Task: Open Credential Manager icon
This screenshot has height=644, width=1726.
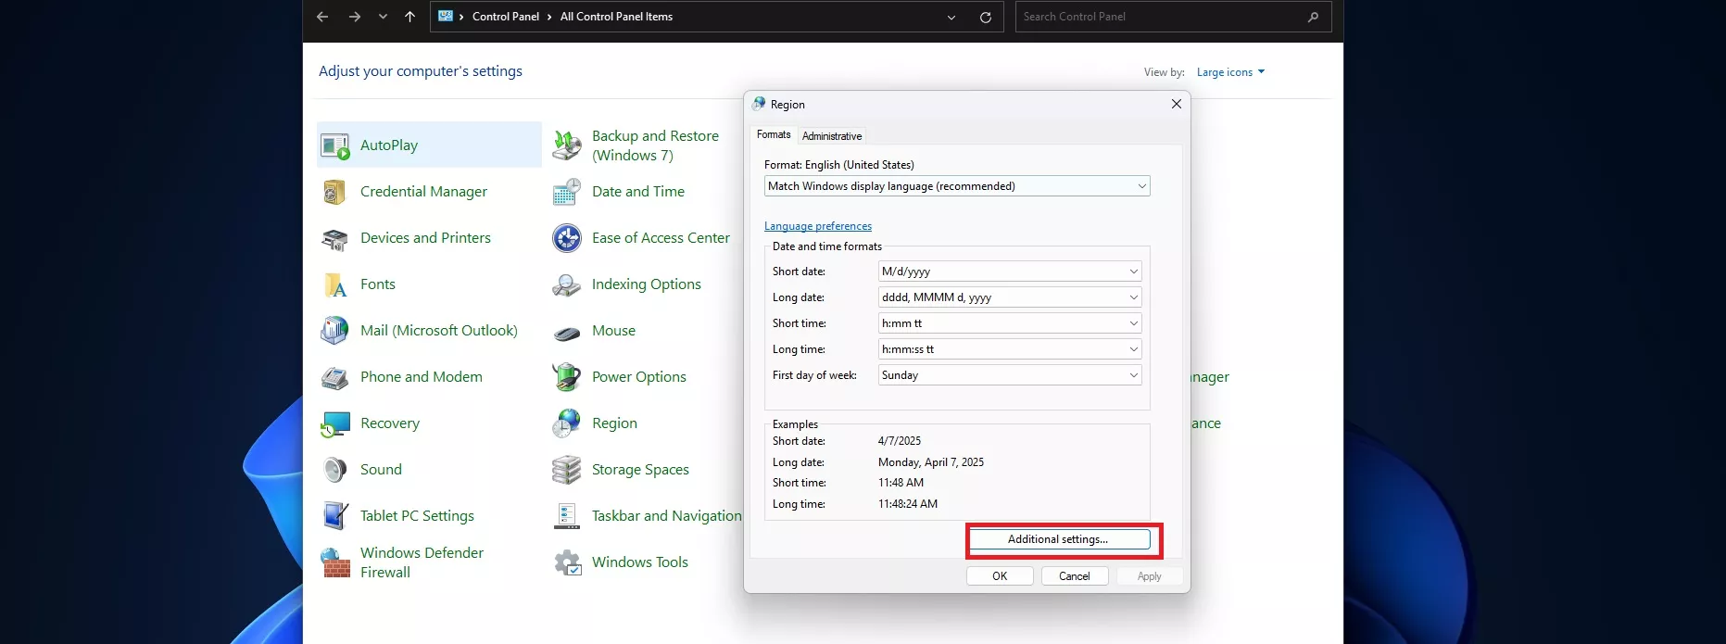Action: click(334, 192)
